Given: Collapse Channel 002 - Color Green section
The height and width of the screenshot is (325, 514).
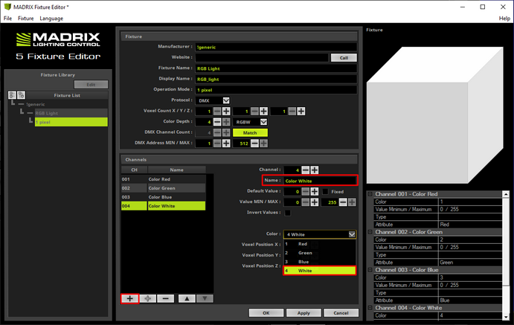Looking at the screenshot, I should click(370, 232).
